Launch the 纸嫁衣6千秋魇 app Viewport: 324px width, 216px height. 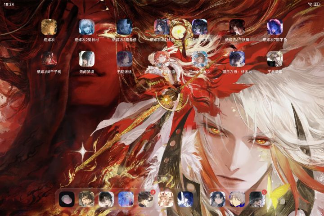(237, 27)
